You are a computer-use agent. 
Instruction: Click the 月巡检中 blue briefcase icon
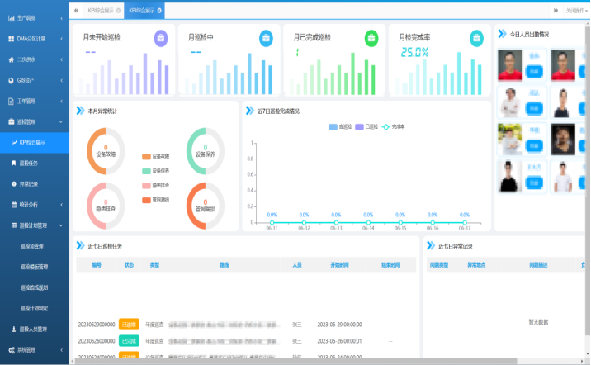click(x=266, y=37)
